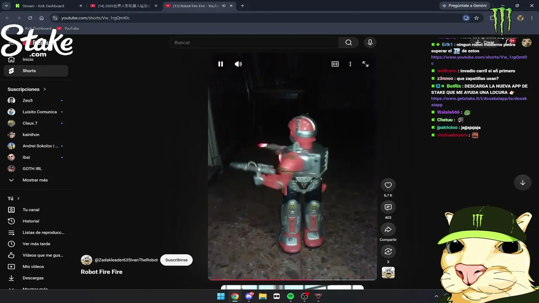Open Listas de reproducción
Viewport: 539px width, 303px height.
coord(36,232)
